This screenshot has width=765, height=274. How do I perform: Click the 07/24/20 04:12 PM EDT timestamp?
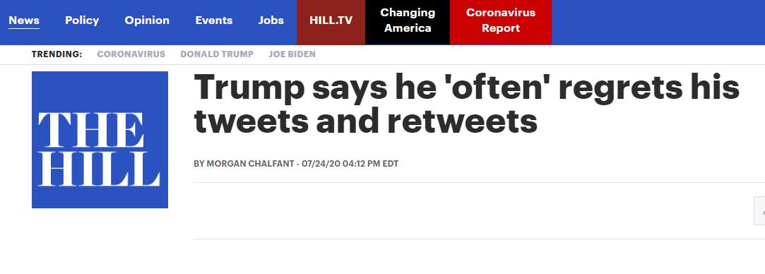[350, 164]
